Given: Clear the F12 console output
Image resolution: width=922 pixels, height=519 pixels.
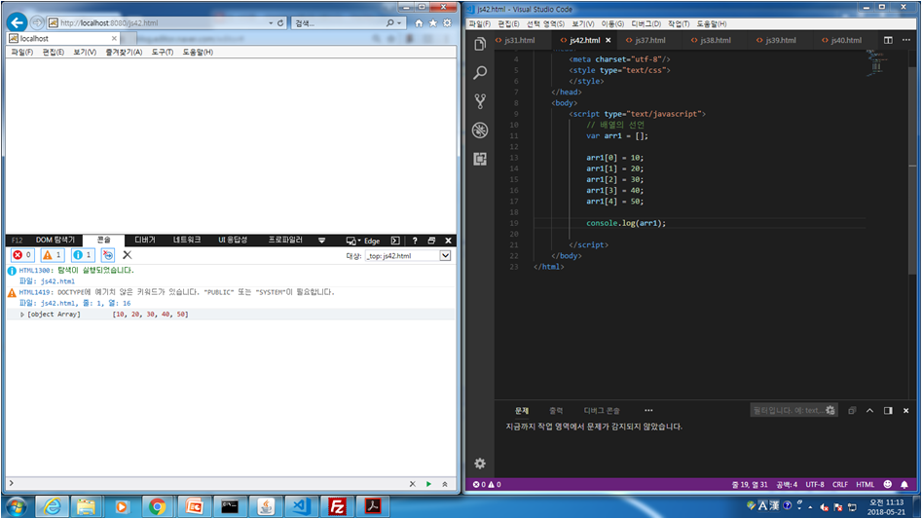Looking at the screenshot, I should coord(127,255).
